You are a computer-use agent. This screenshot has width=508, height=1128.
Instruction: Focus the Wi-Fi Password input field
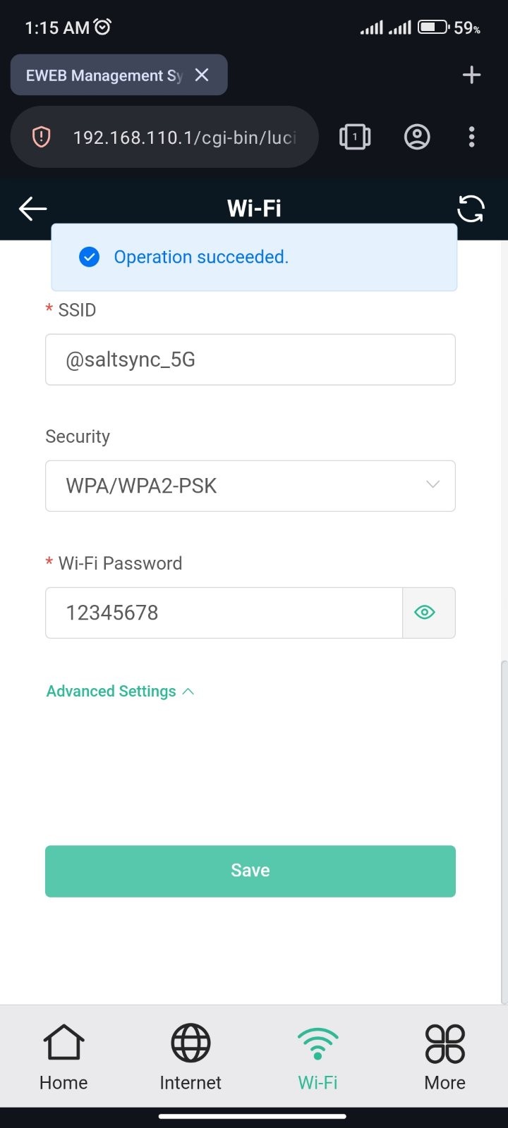click(224, 613)
